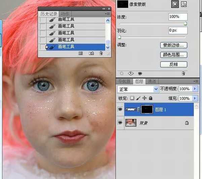The width and height of the screenshot is (202, 179).
Task: Click the History list scroll-up arrow
Action: (x=108, y=20)
